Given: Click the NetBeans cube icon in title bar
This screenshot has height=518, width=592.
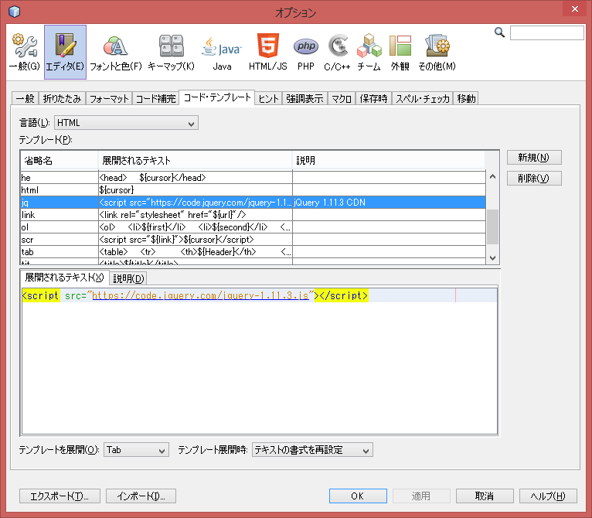Looking at the screenshot, I should [x=15, y=12].
